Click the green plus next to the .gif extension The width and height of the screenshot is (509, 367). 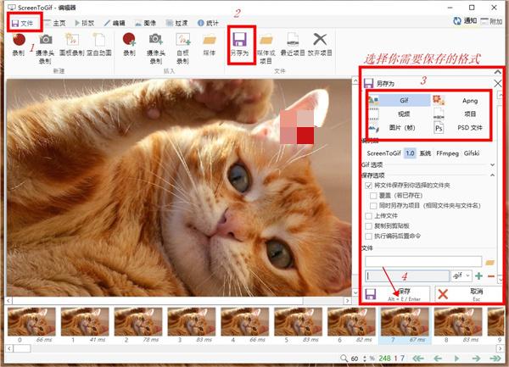pos(478,276)
